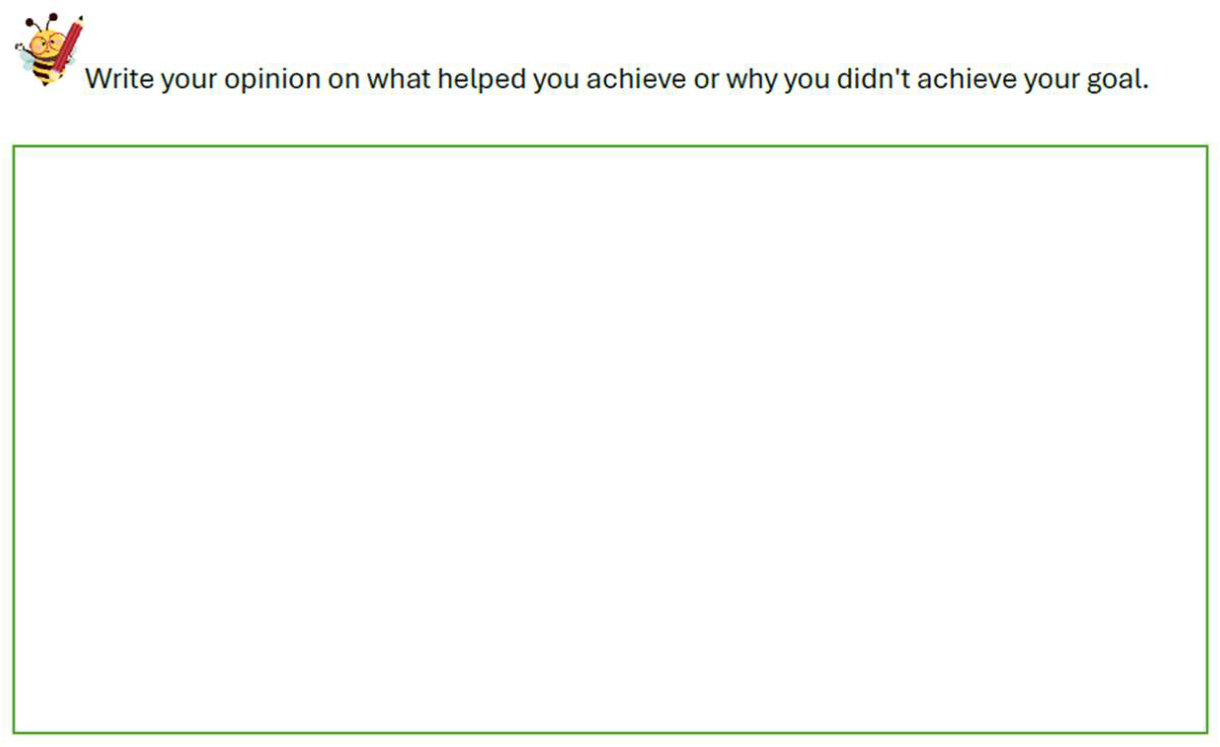Click the word "Write" in the prompt
Viewport: 1220px width, 747px height.
(x=119, y=79)
